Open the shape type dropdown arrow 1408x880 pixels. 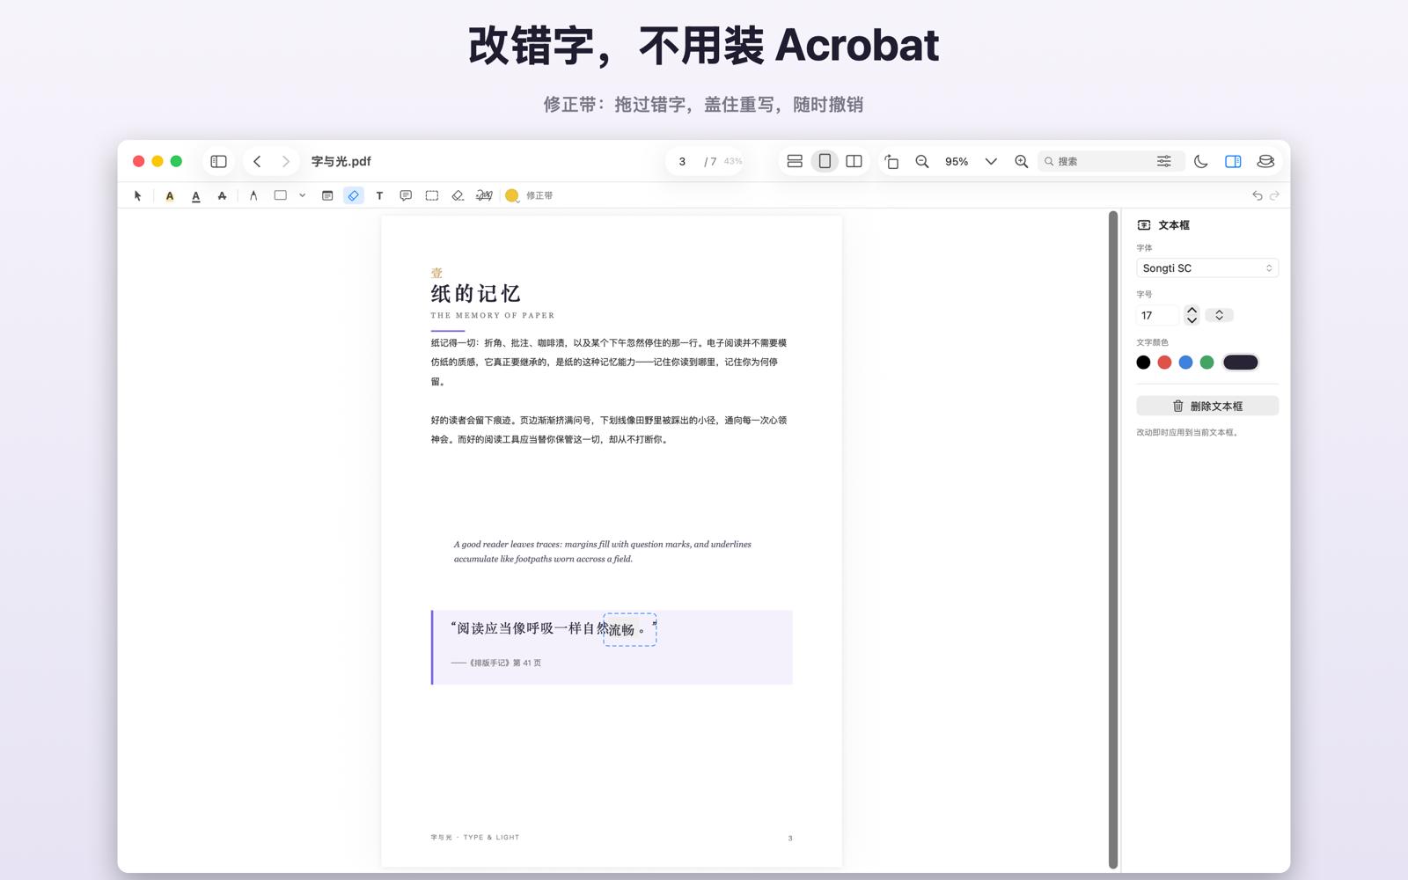point(302,195)
